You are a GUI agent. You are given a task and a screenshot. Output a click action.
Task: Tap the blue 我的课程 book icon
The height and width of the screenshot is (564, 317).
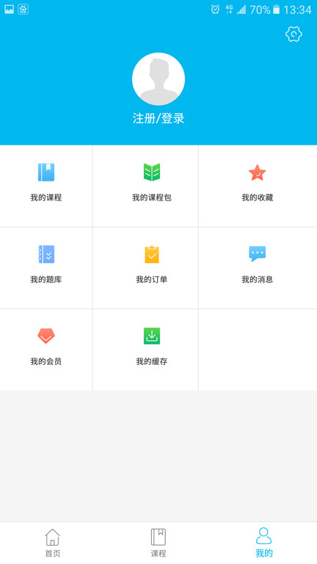pos(46,172)
